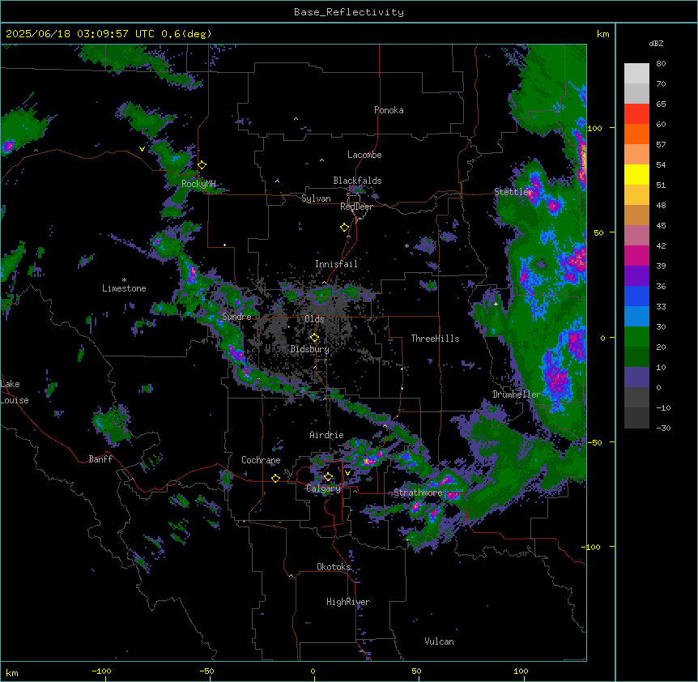
Task: Click the Blackfalds city label
Action: pos(357,181)
